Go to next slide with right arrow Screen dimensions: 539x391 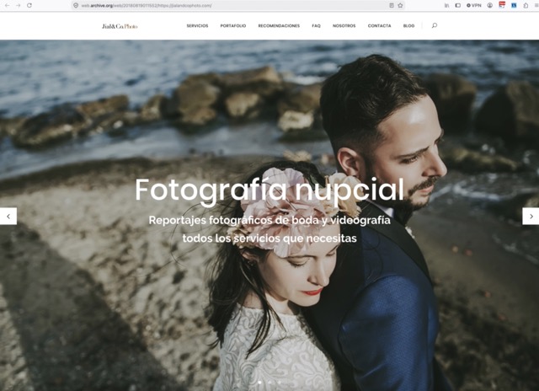pos(531,217)
